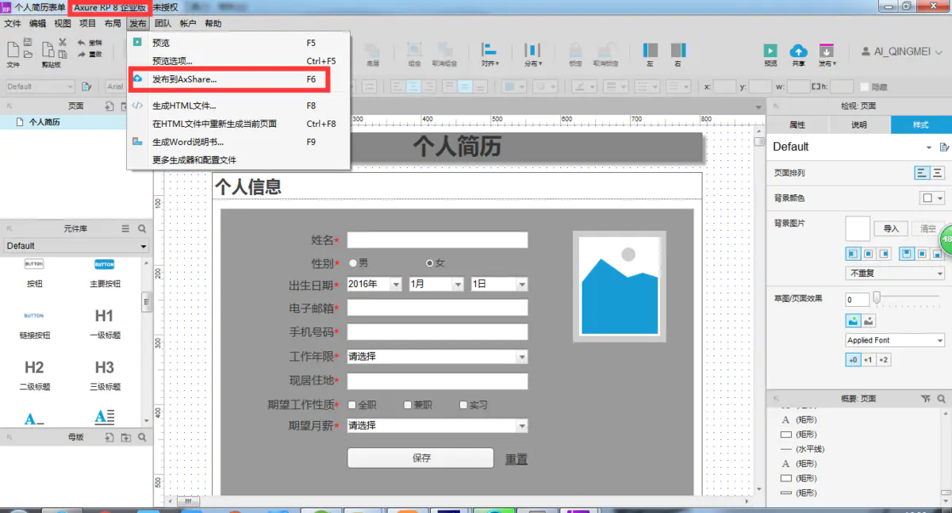Toggle the 隐藏 (hidden) checkbox
Viewport: 952px width, 513px height.
pos(863,87)
